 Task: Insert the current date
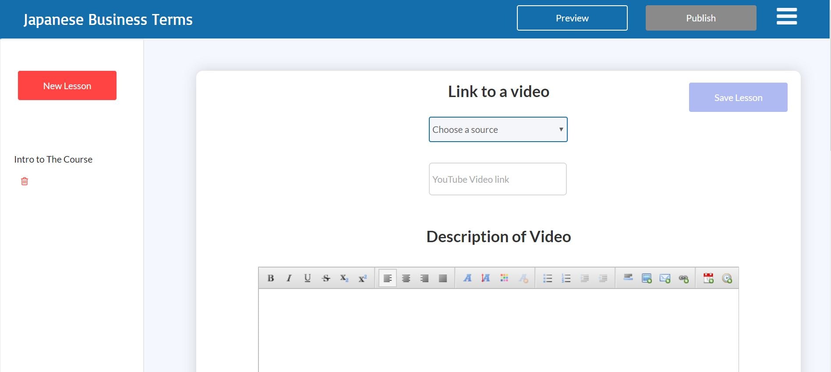[708, 278]
